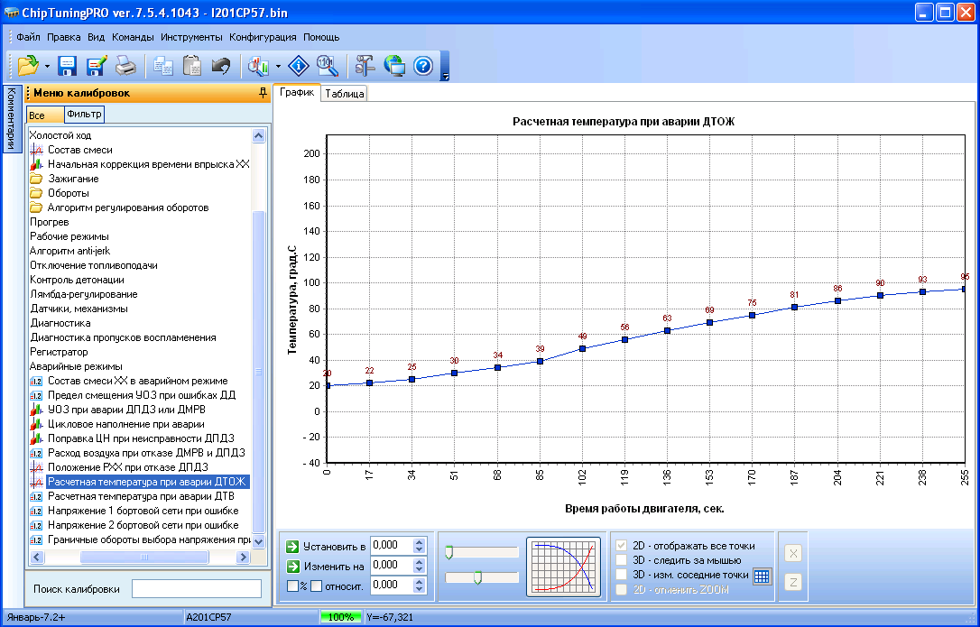Open the 'Инструменты' menu

click(x=191, y=37)
